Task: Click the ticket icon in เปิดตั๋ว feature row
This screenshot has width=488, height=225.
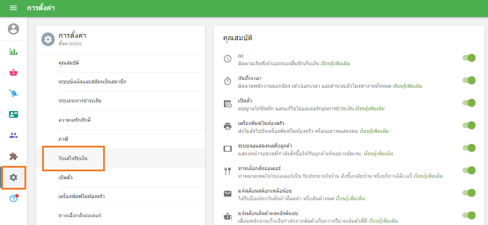Action: (x=228, y=104)
